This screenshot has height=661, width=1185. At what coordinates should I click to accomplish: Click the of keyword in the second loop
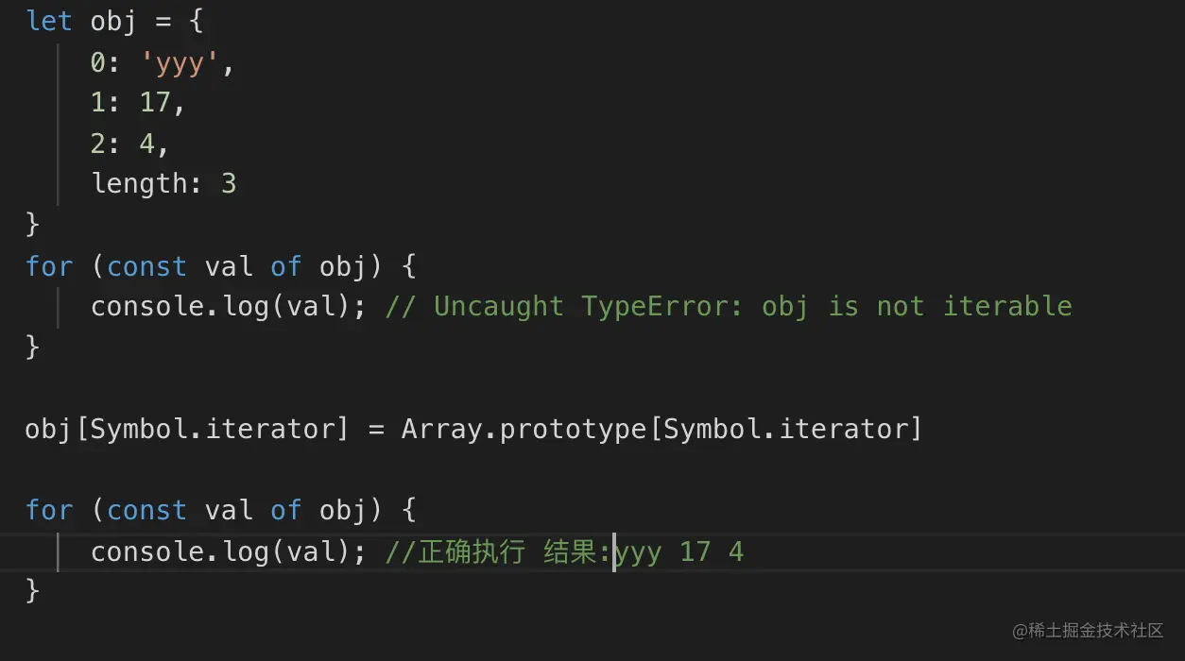point(285,511)
